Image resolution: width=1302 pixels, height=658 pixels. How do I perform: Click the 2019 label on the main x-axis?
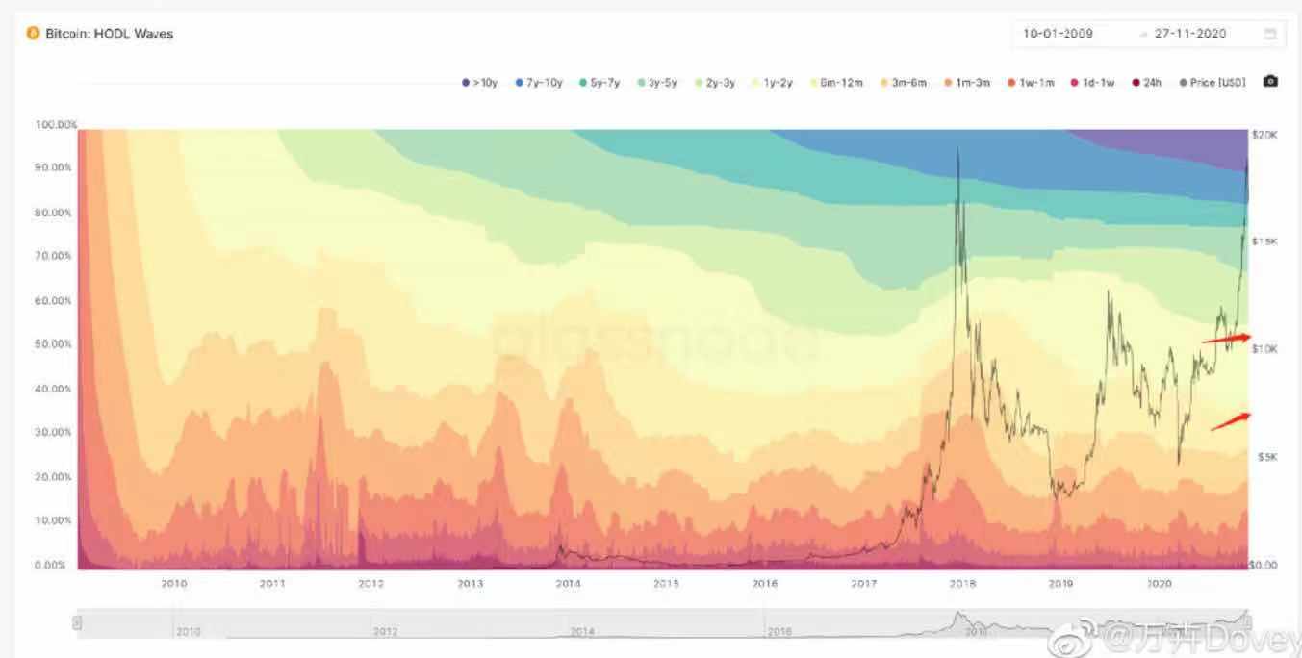tap(1061, 583)
